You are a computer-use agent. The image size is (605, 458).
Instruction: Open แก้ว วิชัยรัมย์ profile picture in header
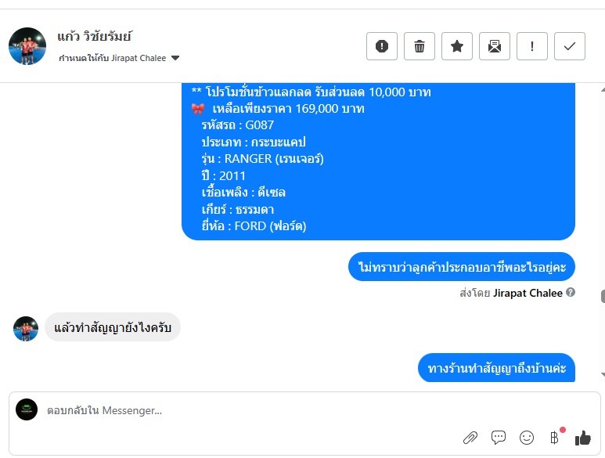pyautogui.click(x=27, y=46)
